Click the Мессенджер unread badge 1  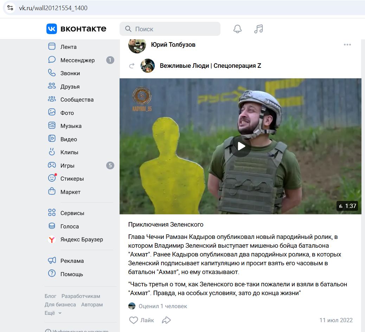[x=110, y=60]
